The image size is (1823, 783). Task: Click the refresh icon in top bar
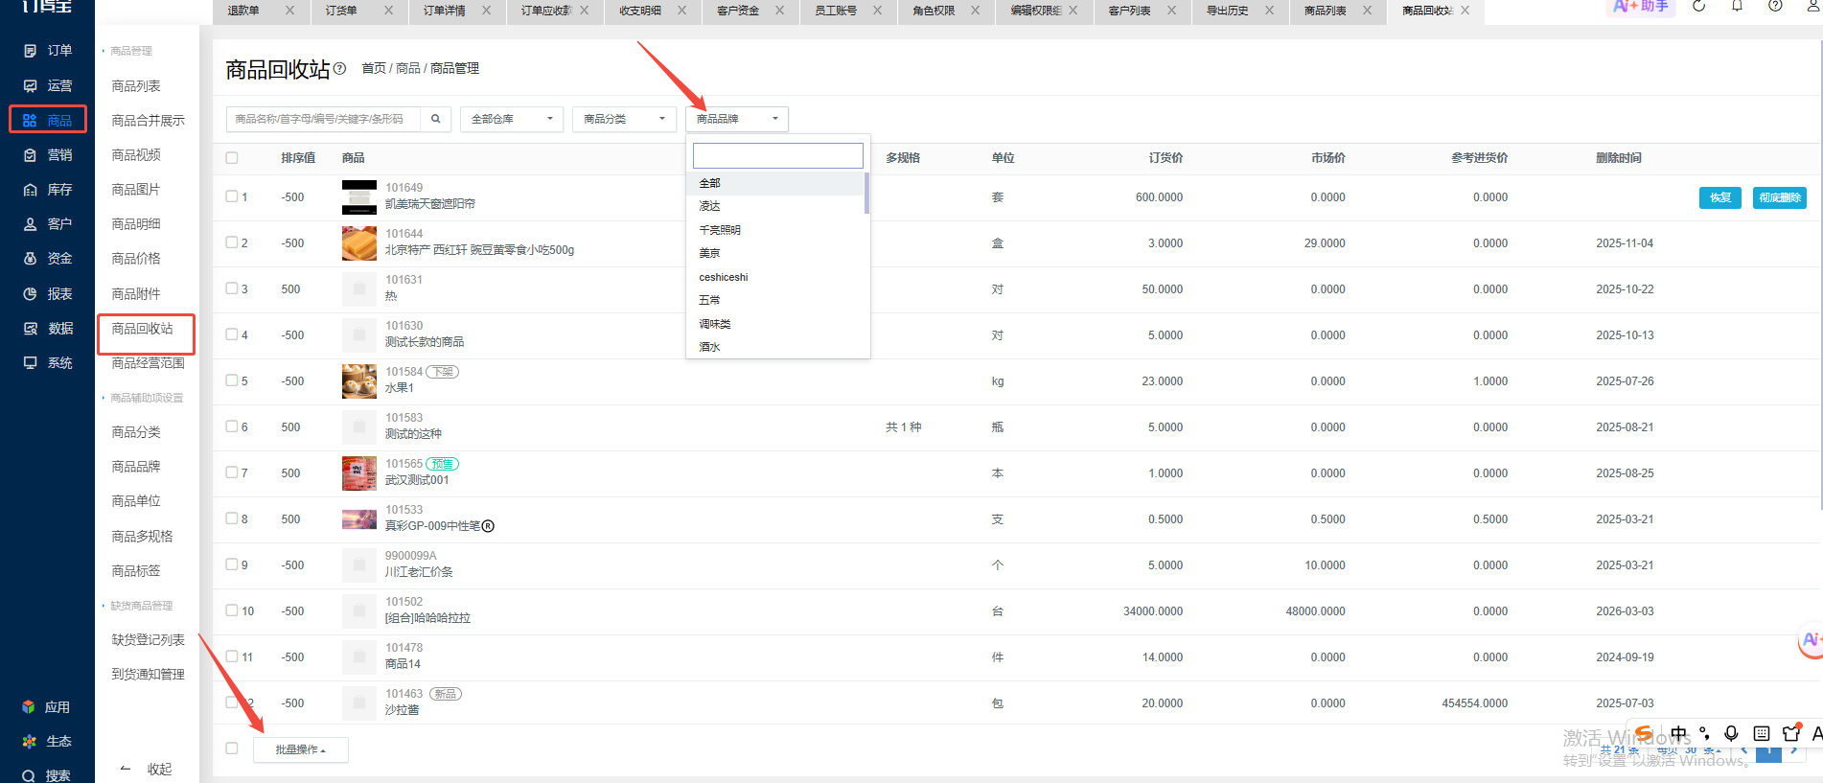[1698, 6]
